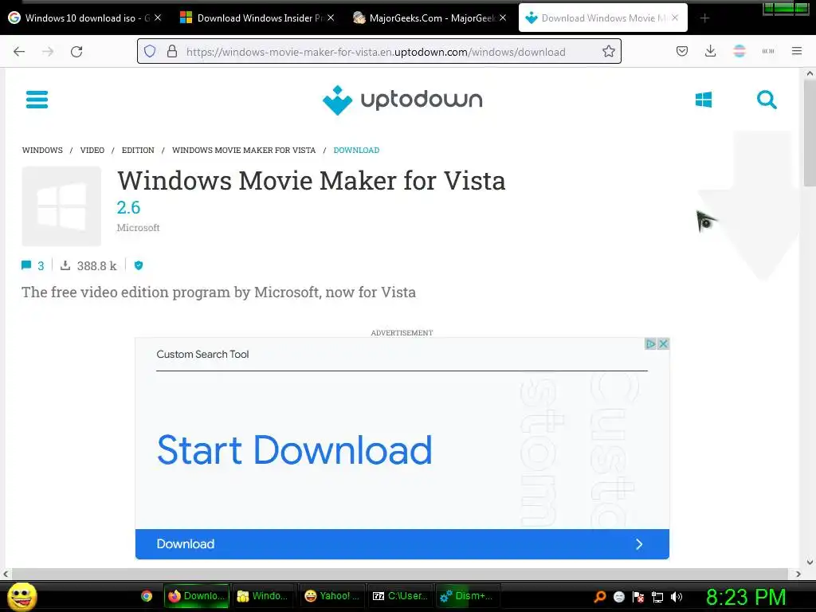Screen dimensions: 816x612
Task: Open the WINDOWS breadcrumb link
Action: click(x=42, y=150)
